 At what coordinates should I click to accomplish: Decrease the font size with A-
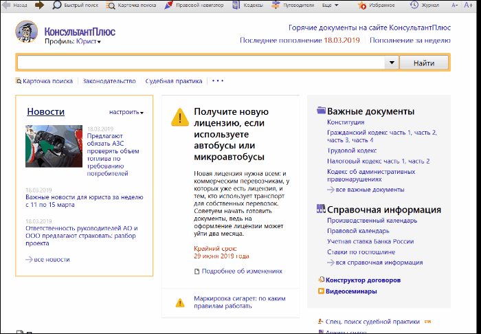(455, 5)
